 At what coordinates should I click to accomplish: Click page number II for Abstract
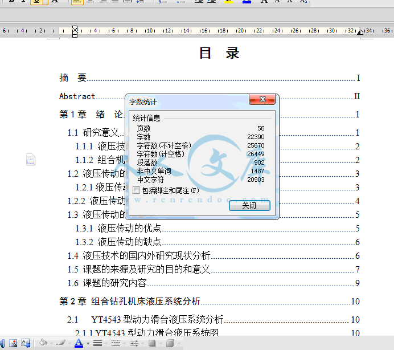pos(357,96)
